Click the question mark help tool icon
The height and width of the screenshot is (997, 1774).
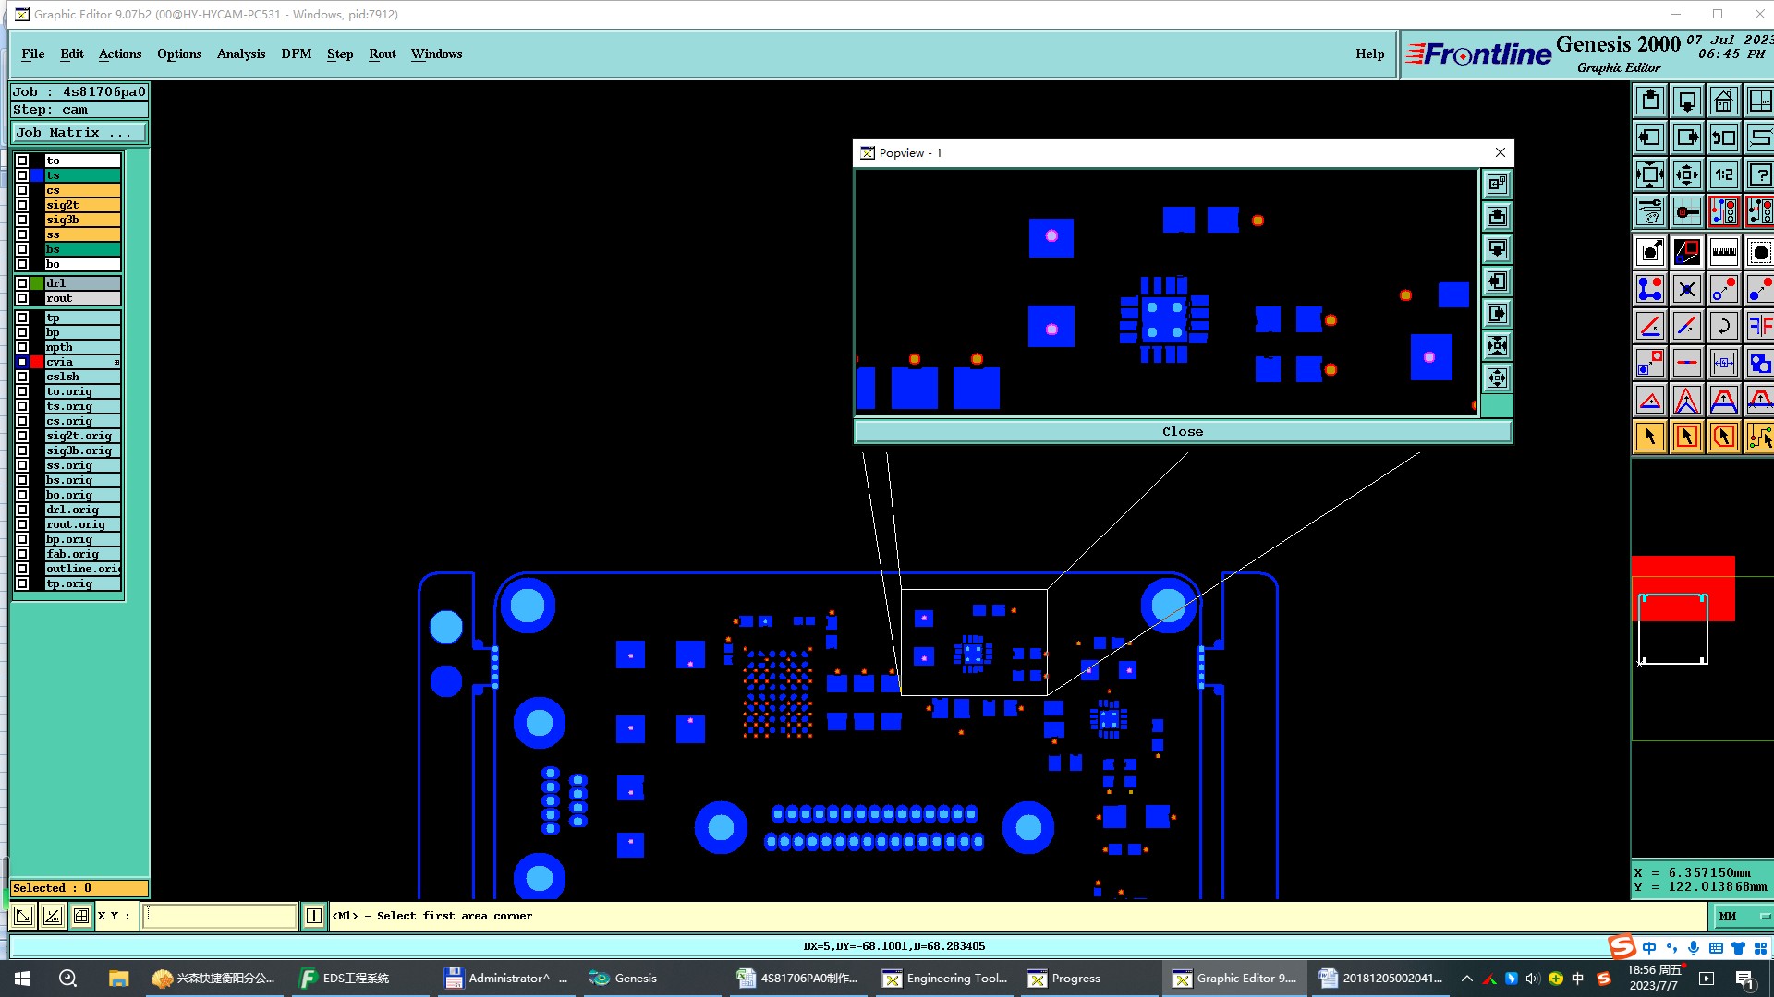click(x=1759, y=174)
